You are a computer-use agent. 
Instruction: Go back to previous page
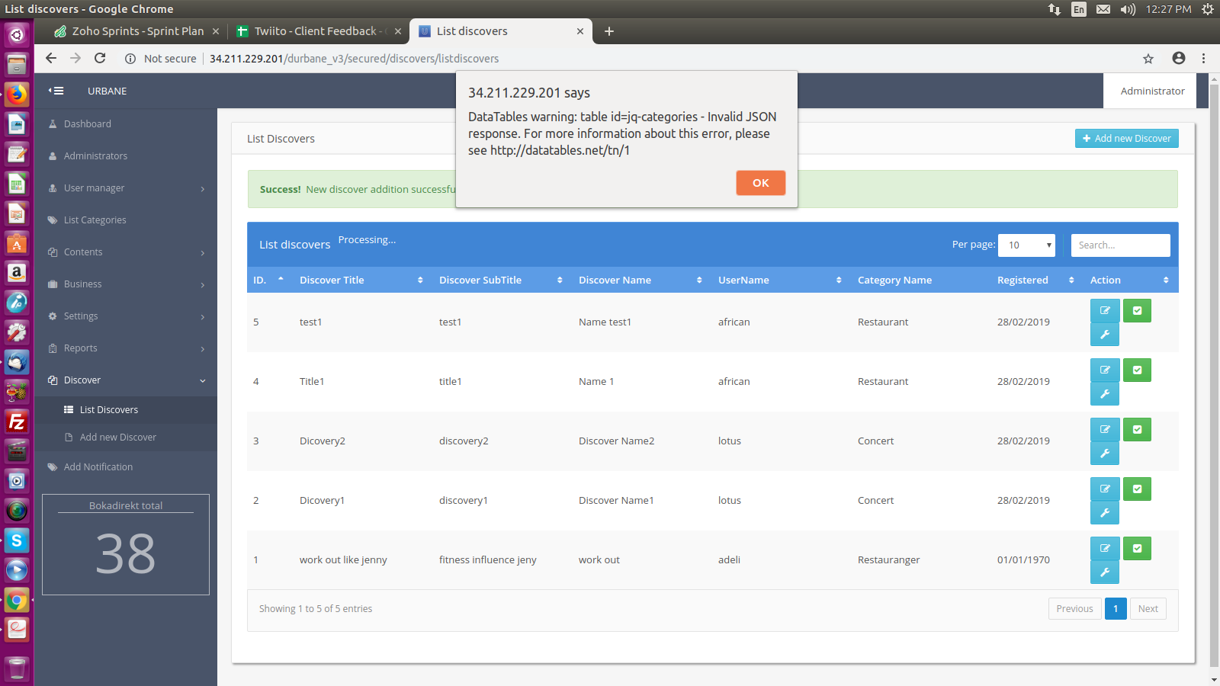tap(51, 58)
